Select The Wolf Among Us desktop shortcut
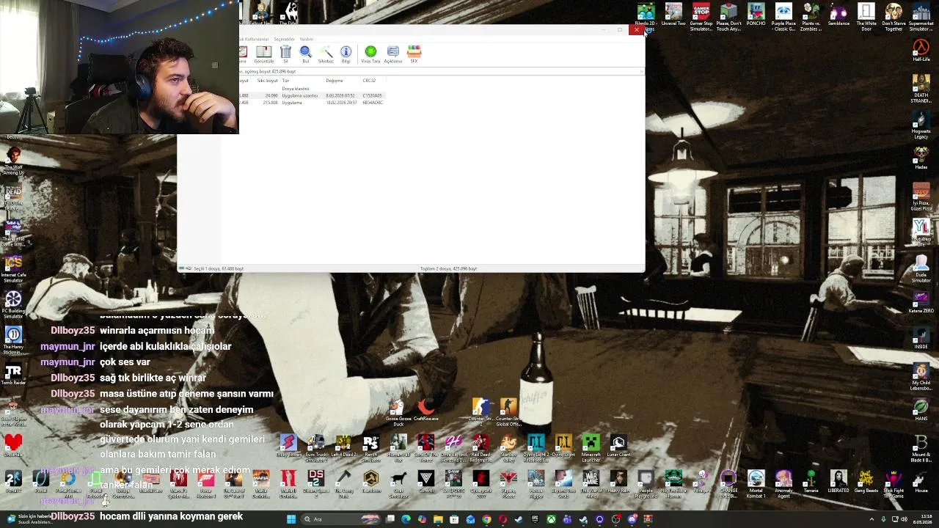The width and height of the screenshot is (939, 528). [13, 161]
